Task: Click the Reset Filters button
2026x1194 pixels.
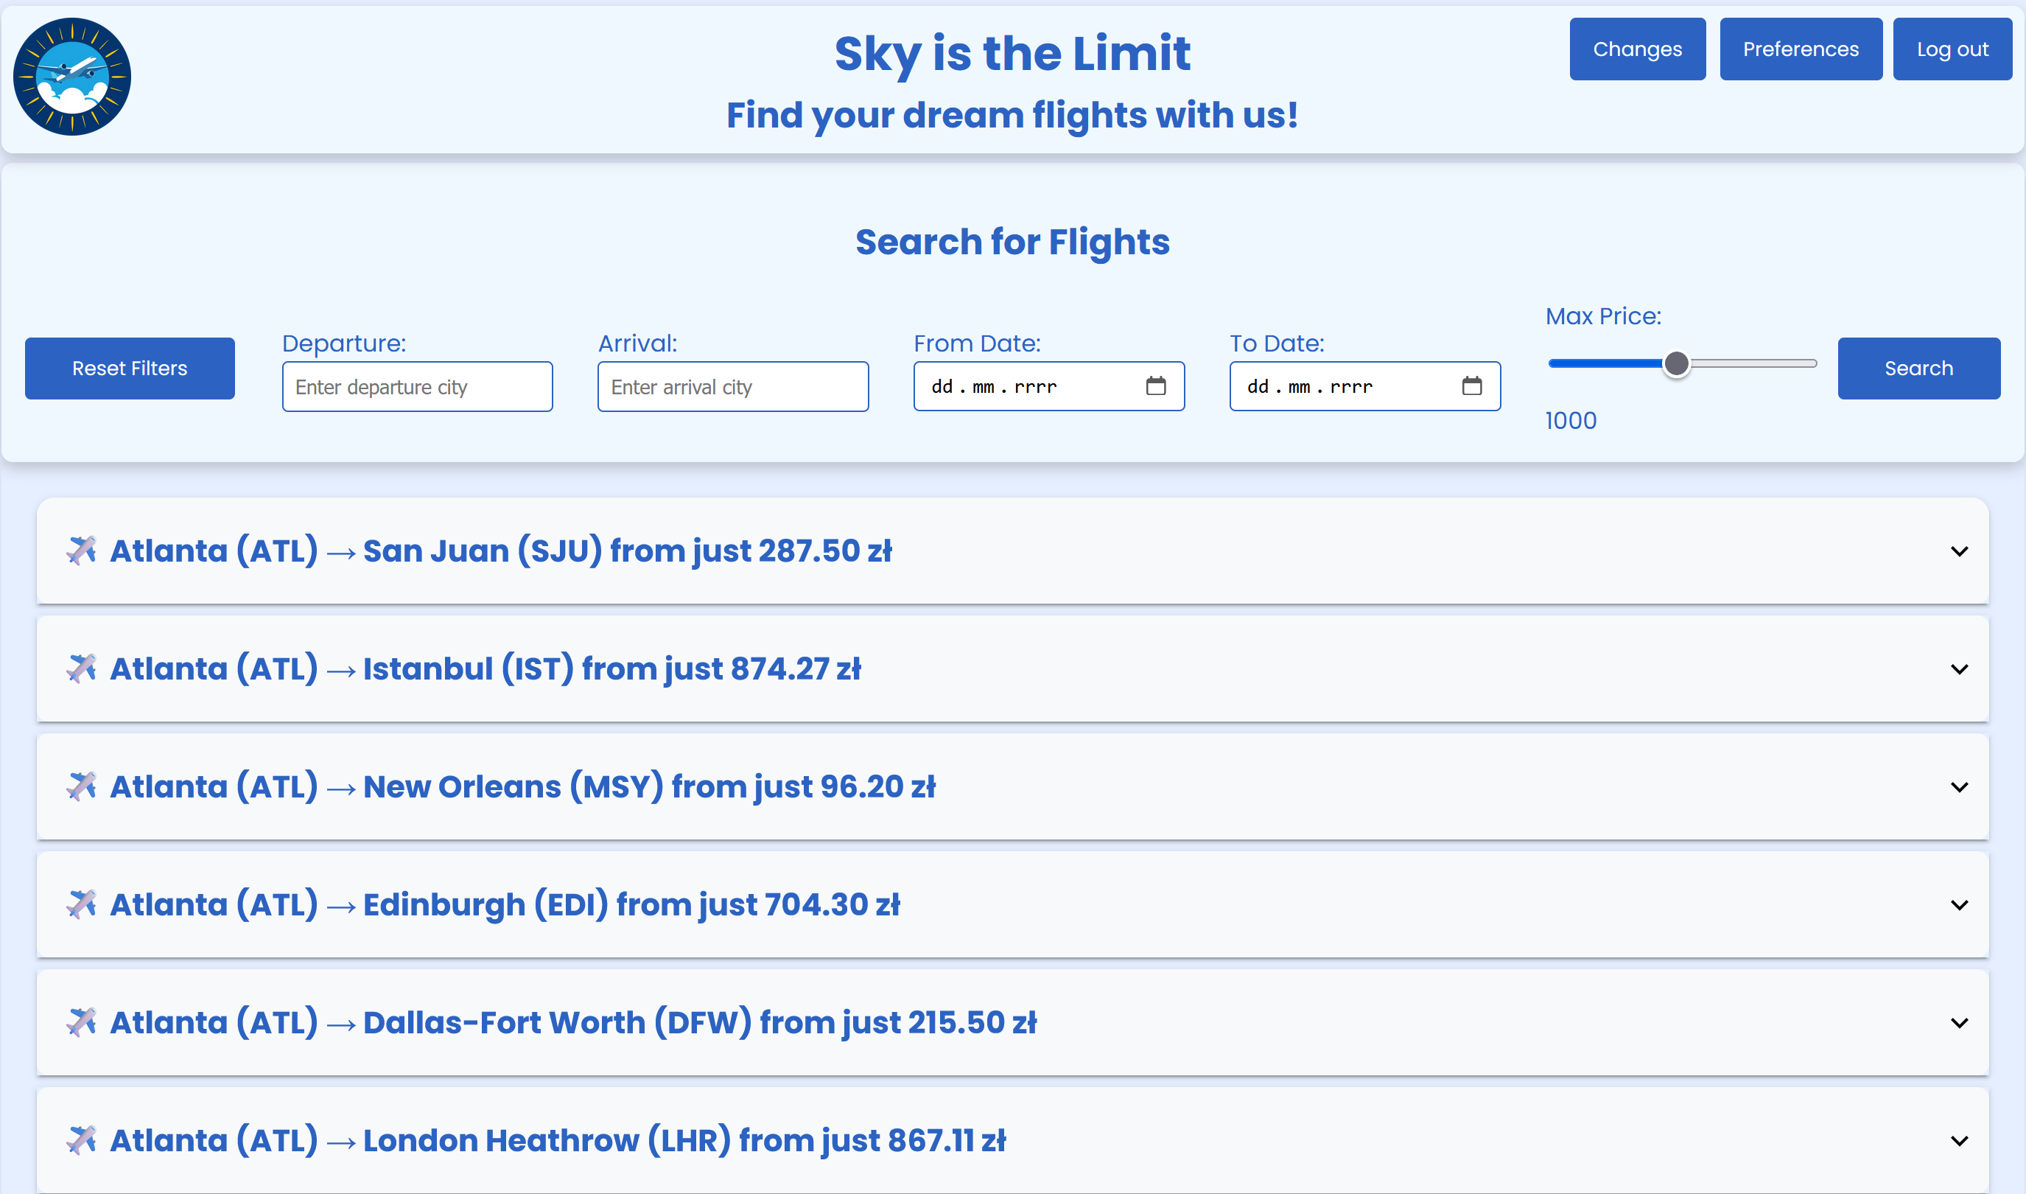Action: 130,368
